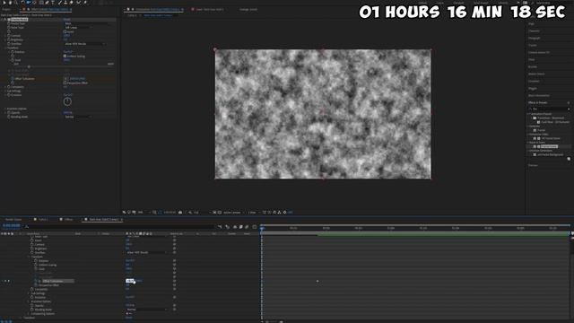Click the timeline current-time playhead
This screenshot has width=574, height=323.
pos(262,228)
